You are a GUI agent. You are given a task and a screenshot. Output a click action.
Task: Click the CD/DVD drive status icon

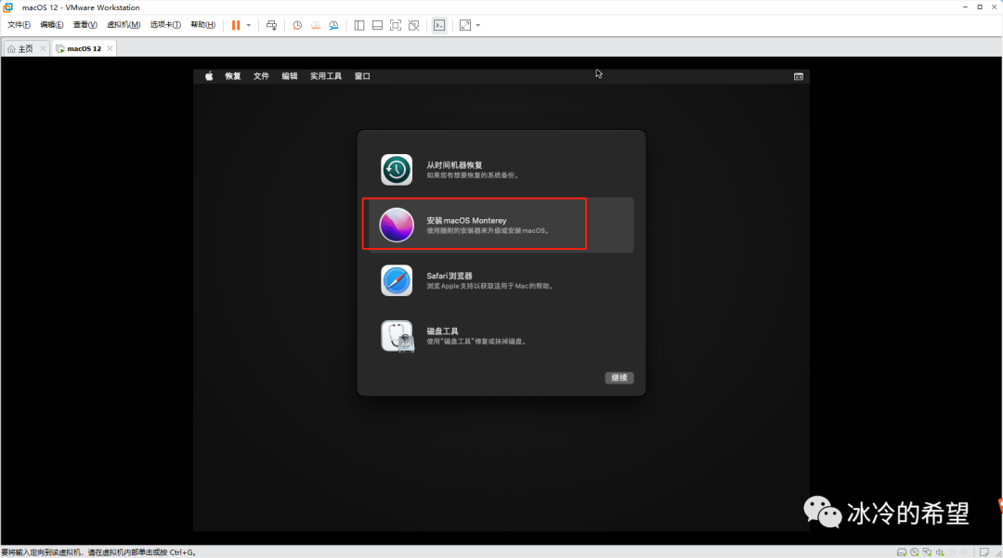point(915,552)
